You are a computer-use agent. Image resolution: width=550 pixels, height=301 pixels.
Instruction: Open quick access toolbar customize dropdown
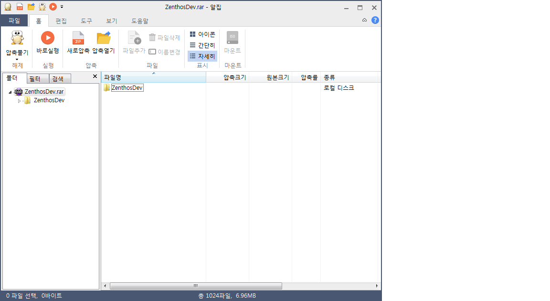pyautogui.click(x=62, y=7)
